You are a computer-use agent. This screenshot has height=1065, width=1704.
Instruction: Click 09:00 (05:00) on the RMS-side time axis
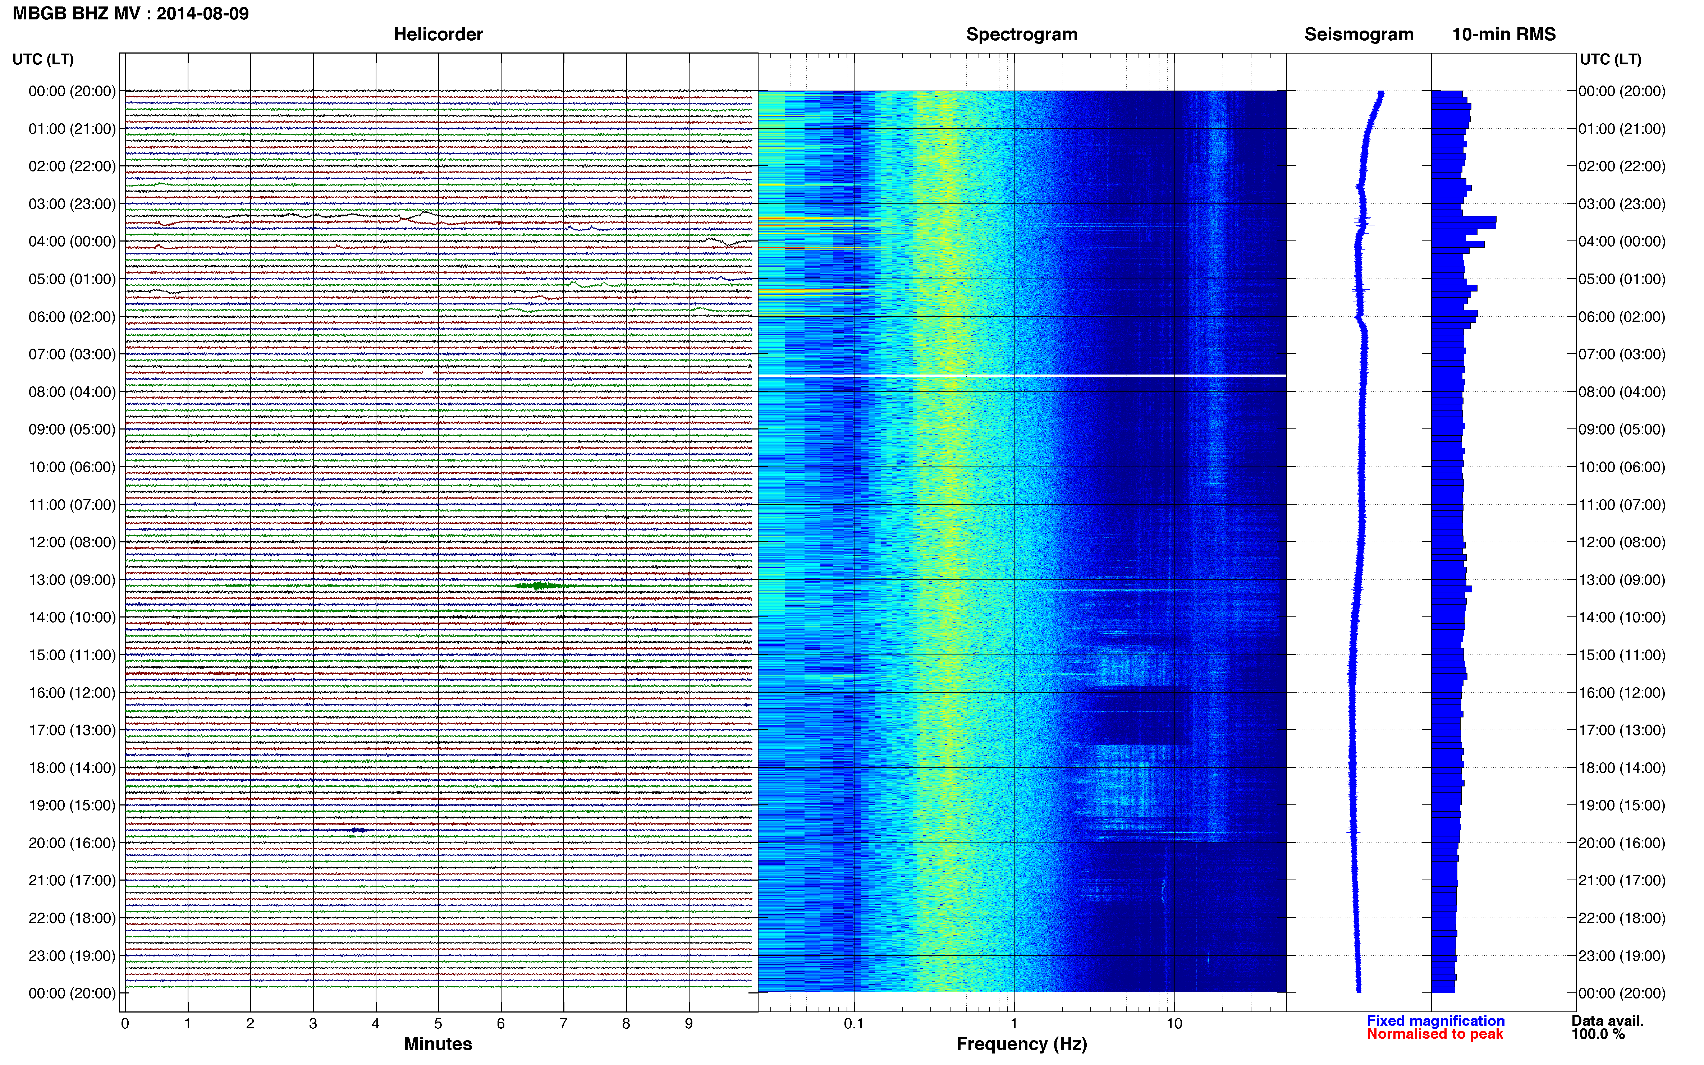click(1622, 430)
